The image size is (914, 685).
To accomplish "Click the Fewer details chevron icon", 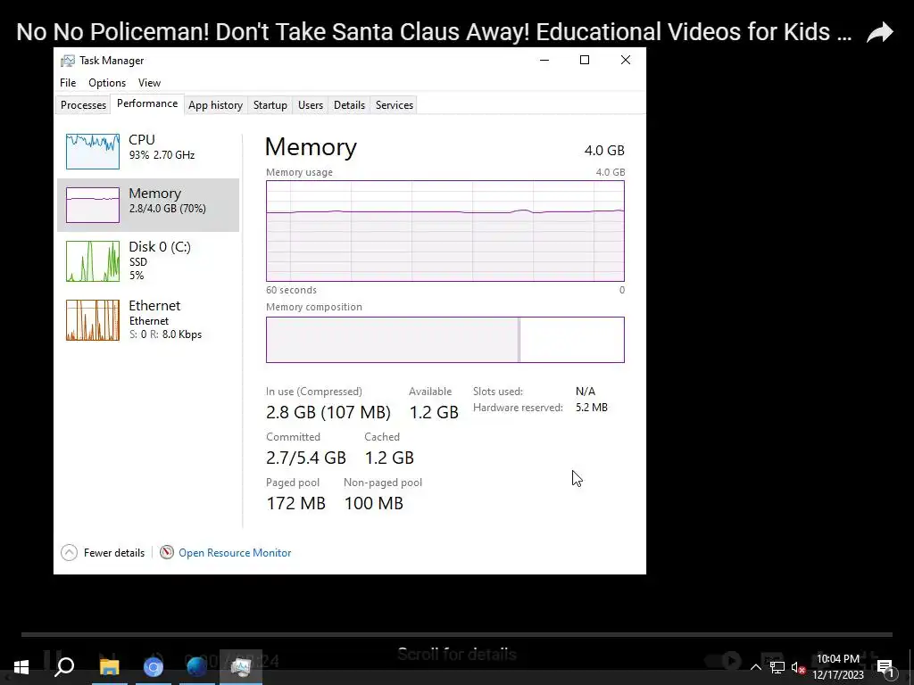I will click(x=69, y=553).
